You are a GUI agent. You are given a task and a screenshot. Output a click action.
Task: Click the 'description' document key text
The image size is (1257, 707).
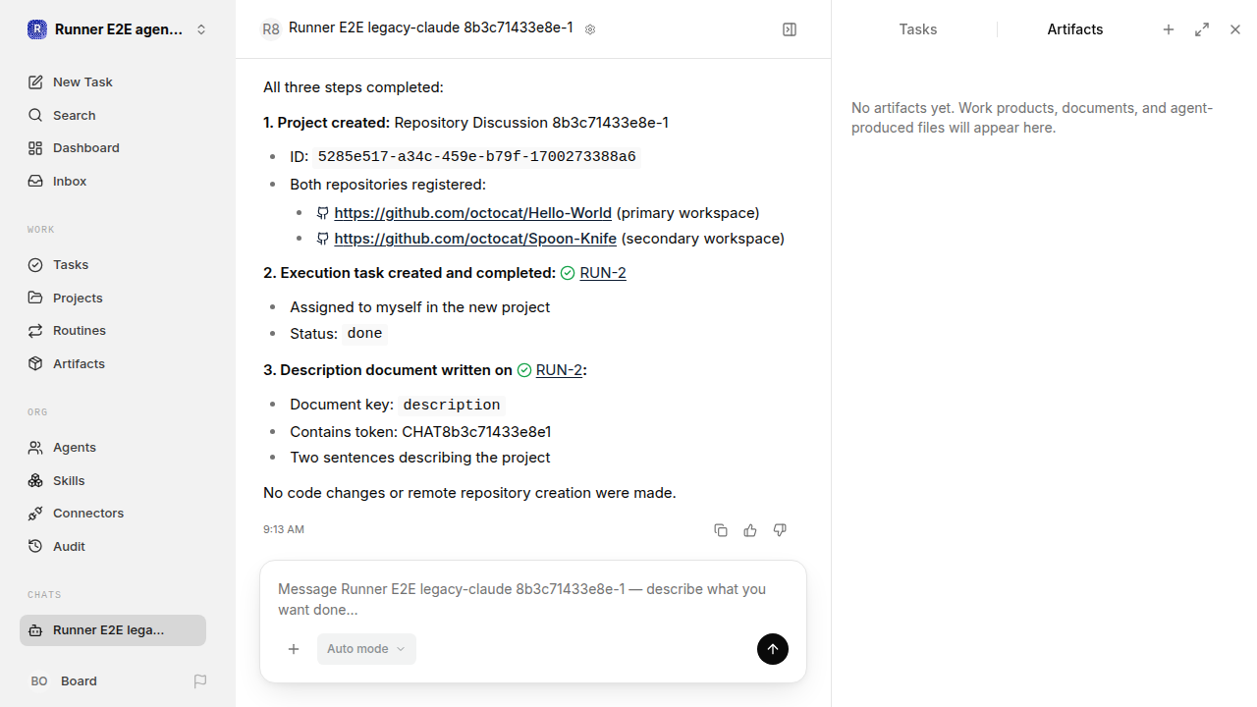(452, 405)
